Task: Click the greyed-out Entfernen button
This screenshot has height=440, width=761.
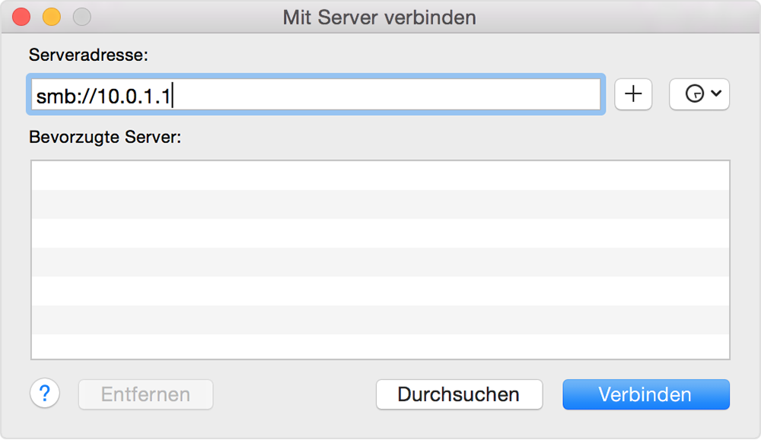Action: click(x=145, y=394)
